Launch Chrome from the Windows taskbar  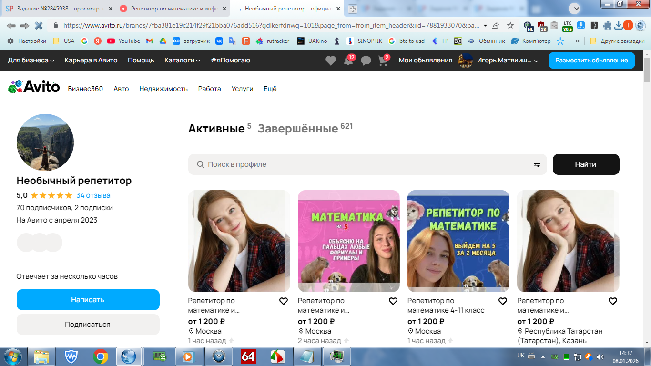101,356
